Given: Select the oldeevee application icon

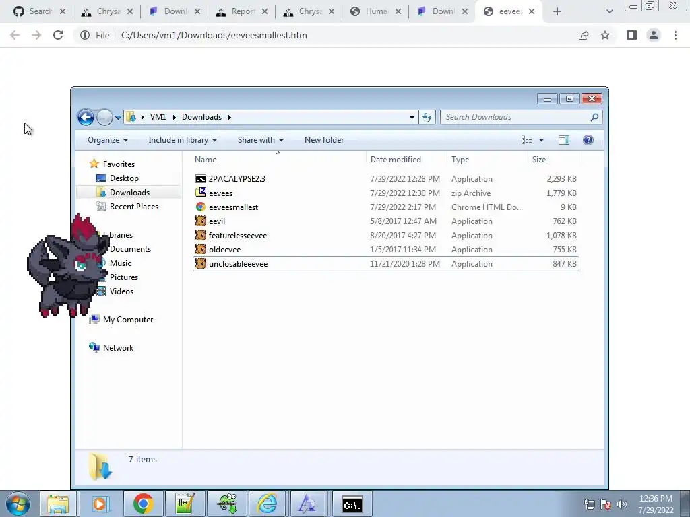Looking at the screenshot, I should tap(201, 249).
